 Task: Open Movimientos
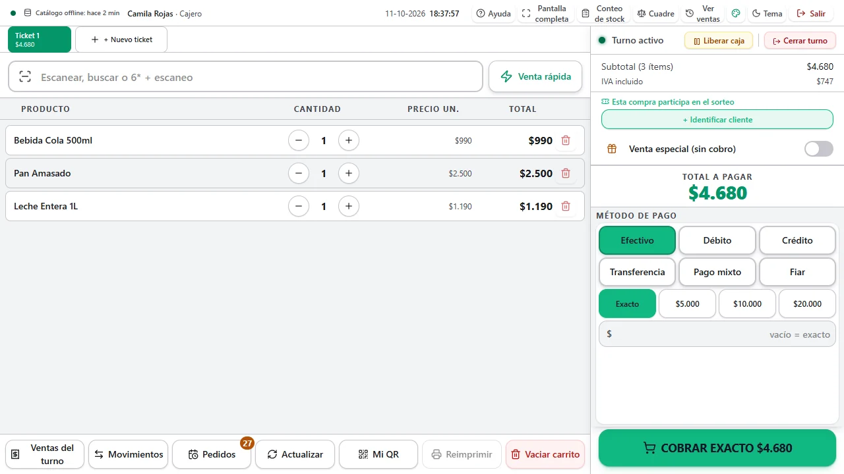click(128, 454)
